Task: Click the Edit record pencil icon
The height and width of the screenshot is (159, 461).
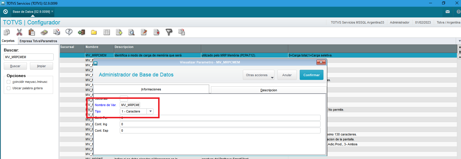Action: coord(144,32)
